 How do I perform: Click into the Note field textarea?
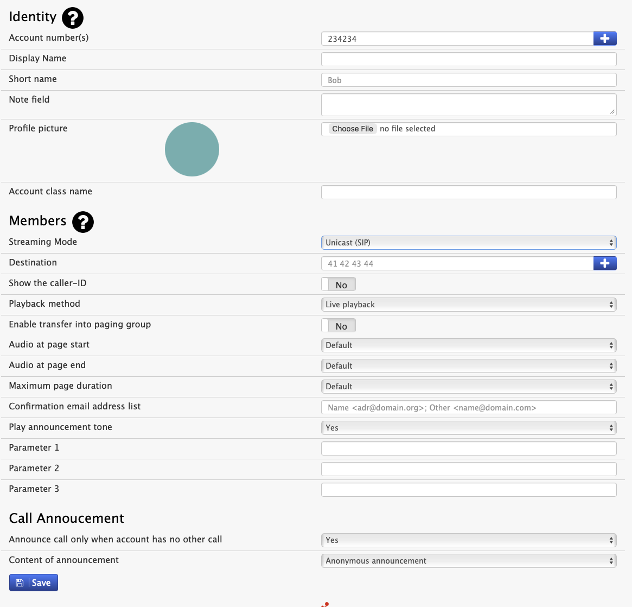(469, 105)
